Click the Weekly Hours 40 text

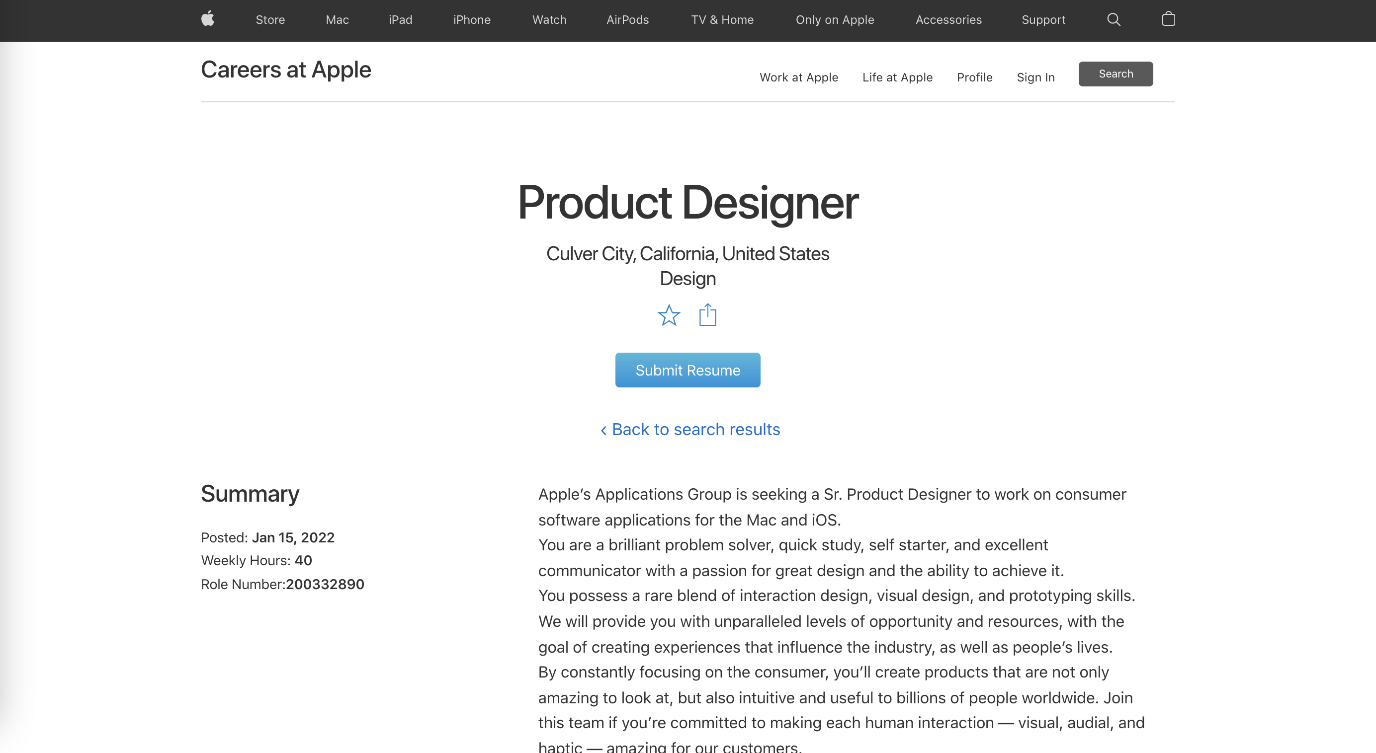(x=257, y=560)
